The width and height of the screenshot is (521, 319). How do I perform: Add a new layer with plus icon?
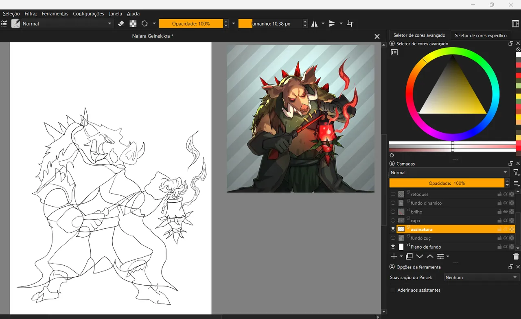pos(394,256)
